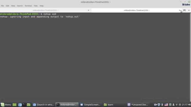Screen dimensions: 191x107
Task: Open the Tab Width dropdown in xed status bar
Action: (x=160, y=100)
